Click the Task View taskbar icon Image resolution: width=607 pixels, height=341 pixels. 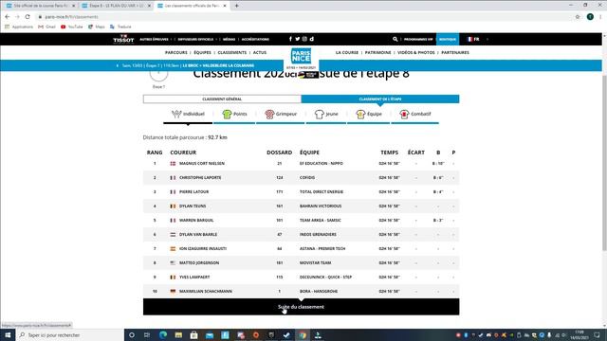tap(147, 335)
